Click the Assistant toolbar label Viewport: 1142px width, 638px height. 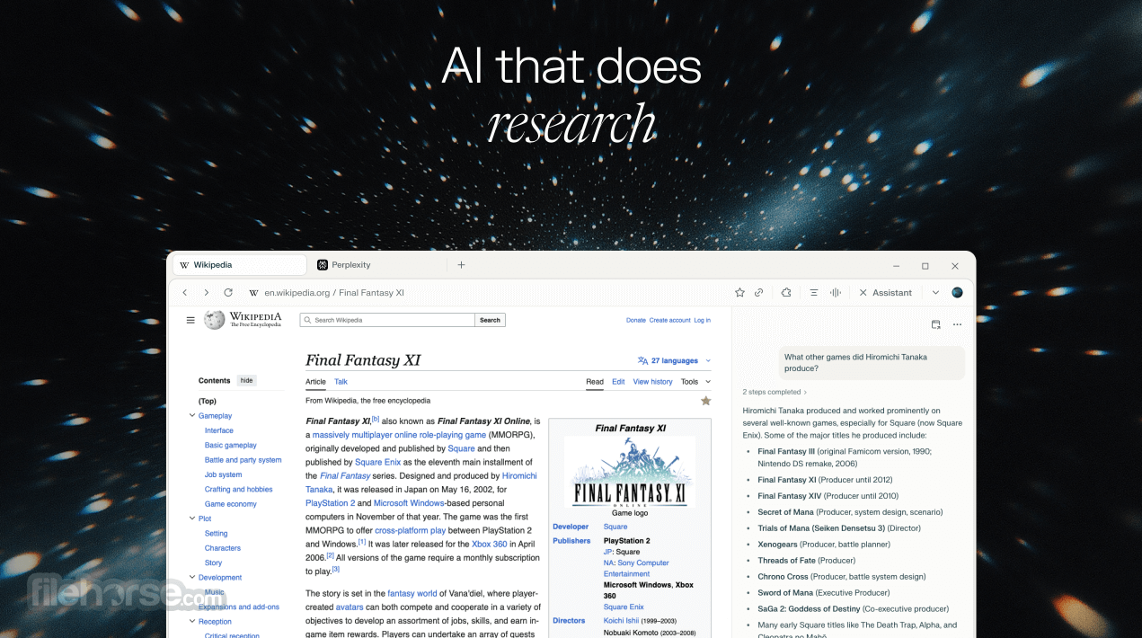(892, 293)
